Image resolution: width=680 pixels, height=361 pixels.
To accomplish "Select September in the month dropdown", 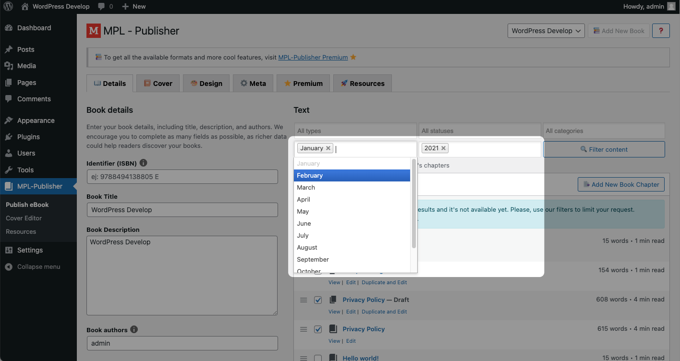I will (x=352, y=260).
